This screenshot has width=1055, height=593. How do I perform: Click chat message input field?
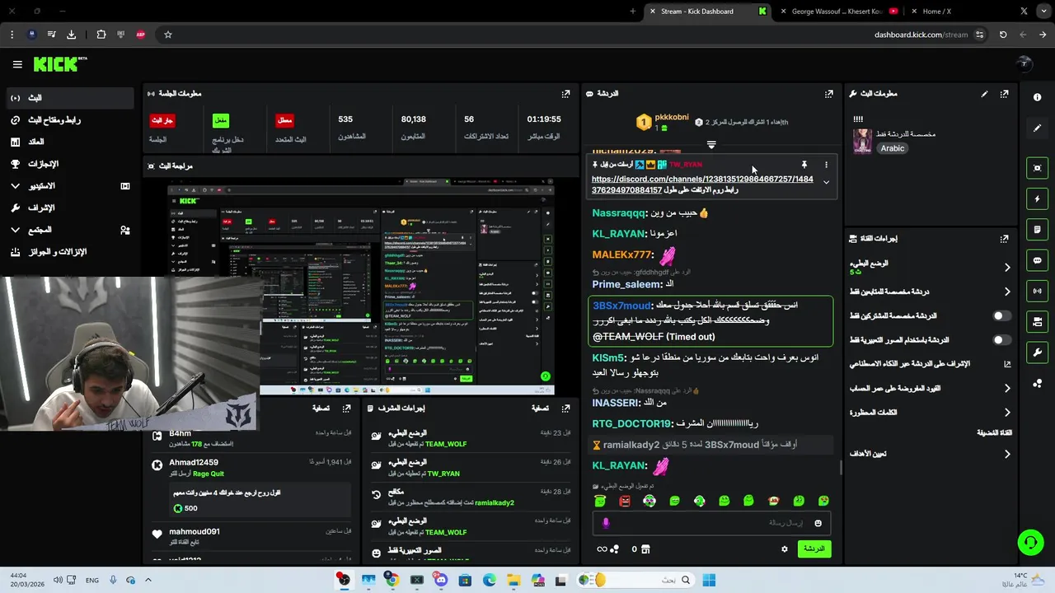point(712,523)
